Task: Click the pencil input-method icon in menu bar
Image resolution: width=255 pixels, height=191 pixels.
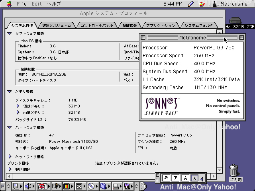Action: tap(190, 4)
